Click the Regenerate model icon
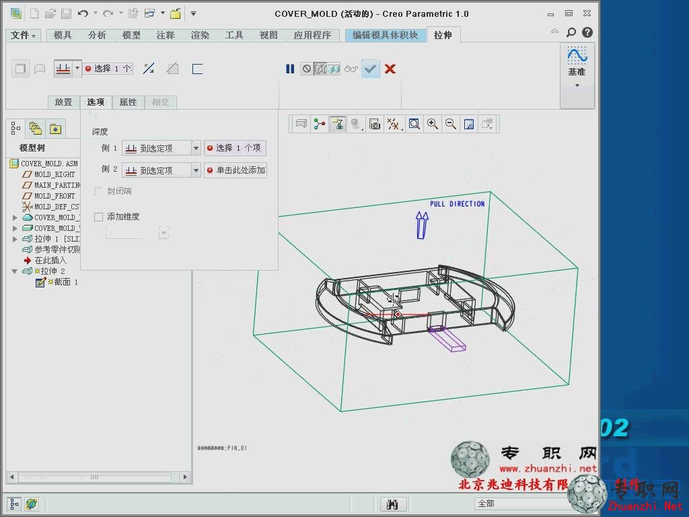The width and height of the screenshot is (689, 517). pos(133,13)
